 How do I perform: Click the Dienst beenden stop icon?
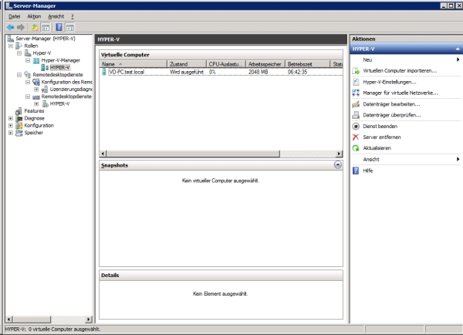click(355, 126)
